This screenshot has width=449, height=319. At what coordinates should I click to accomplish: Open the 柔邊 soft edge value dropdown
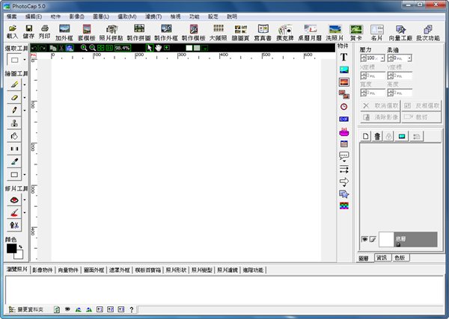pyautogui.click(x=409, y=58)
